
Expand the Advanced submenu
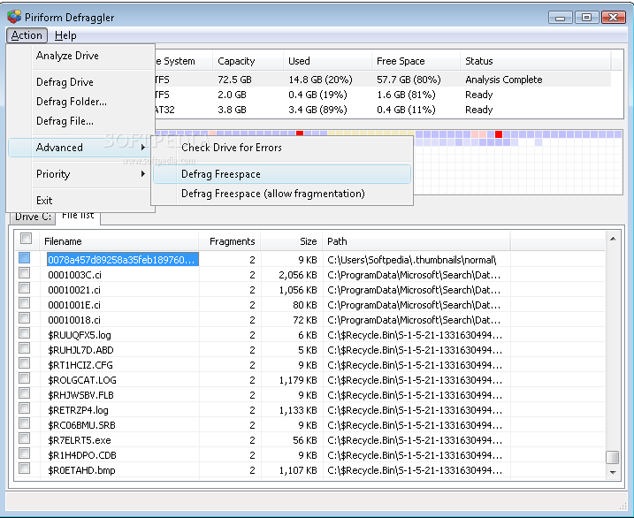(x=80, y=148)
